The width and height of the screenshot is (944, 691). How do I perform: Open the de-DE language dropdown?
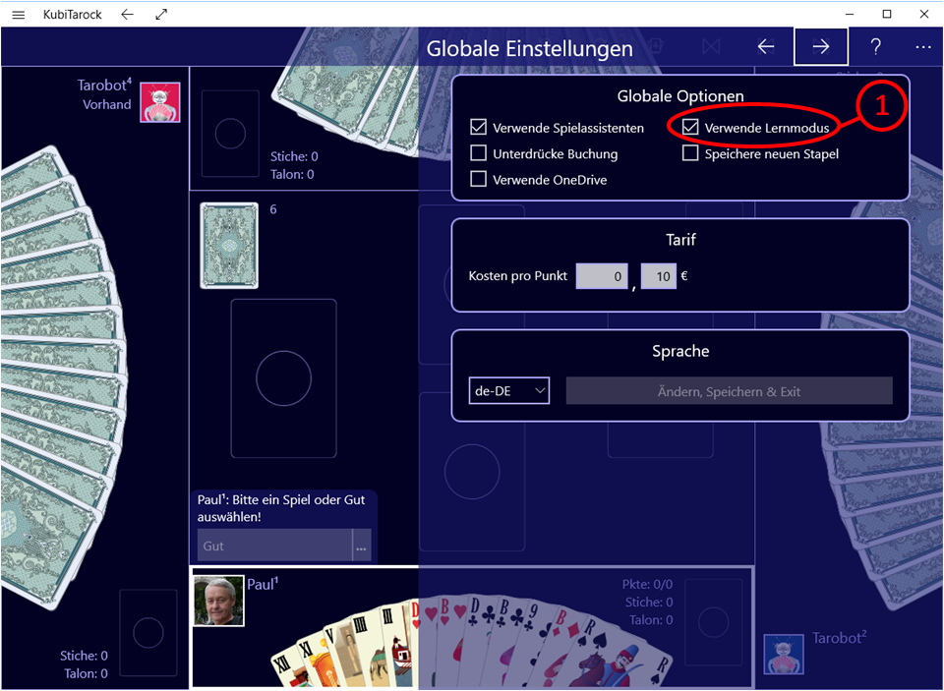pos(508,391)
